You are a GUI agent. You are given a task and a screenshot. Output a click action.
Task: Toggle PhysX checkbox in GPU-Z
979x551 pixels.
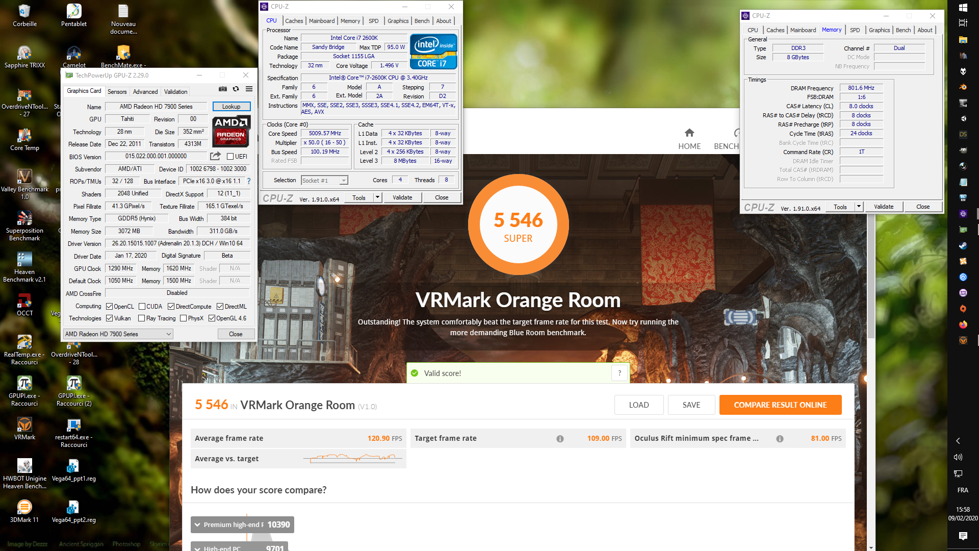(183, 318)
